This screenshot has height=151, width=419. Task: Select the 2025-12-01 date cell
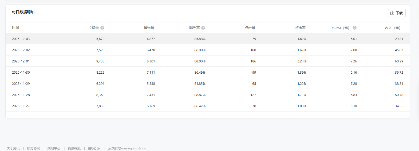(x=21, y=61)
